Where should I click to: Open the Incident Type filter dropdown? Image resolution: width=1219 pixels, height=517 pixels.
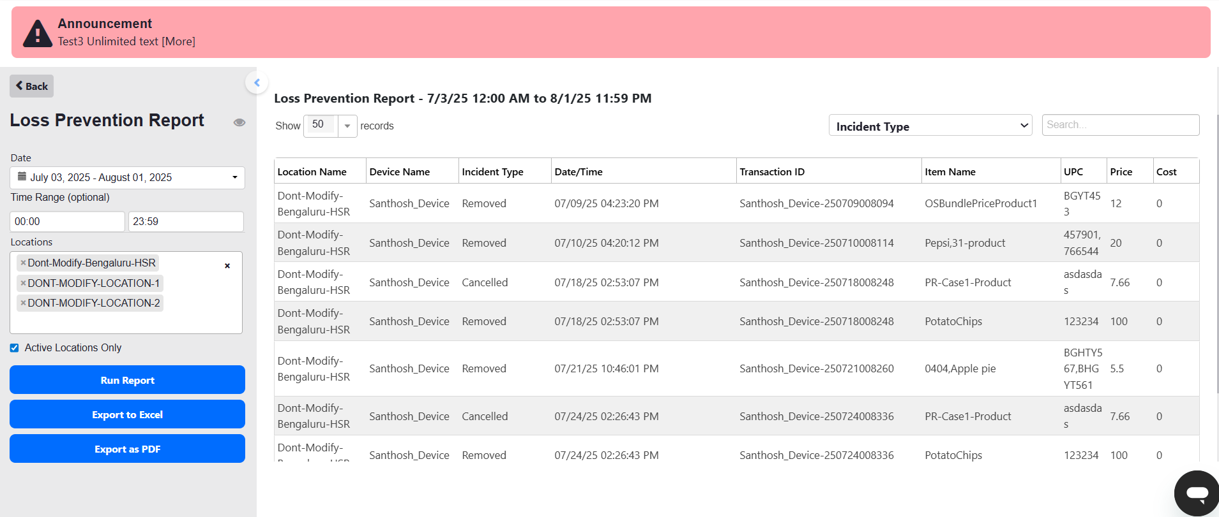tap(930, 126)
